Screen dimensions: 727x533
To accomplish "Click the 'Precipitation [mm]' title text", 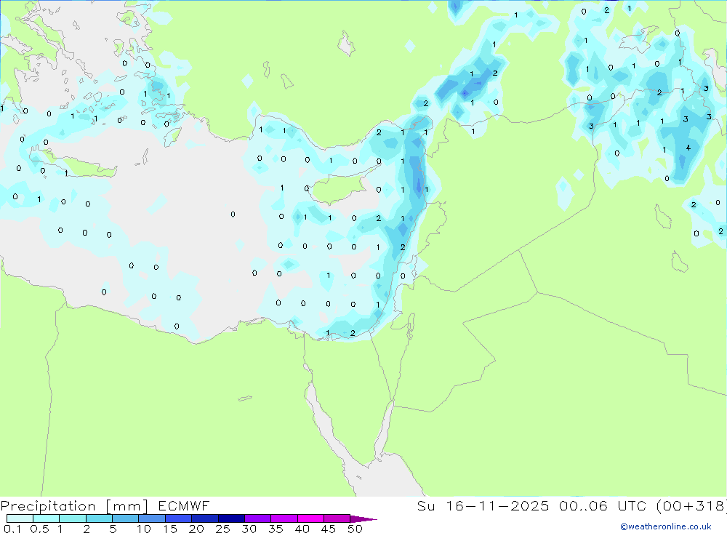I will click(x=75, y=506).
